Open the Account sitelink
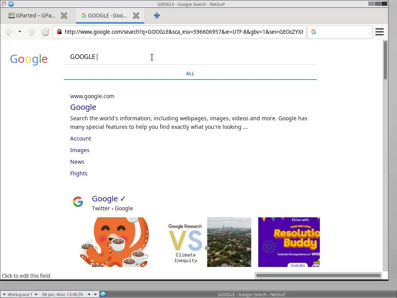 (x=81, y=139)
